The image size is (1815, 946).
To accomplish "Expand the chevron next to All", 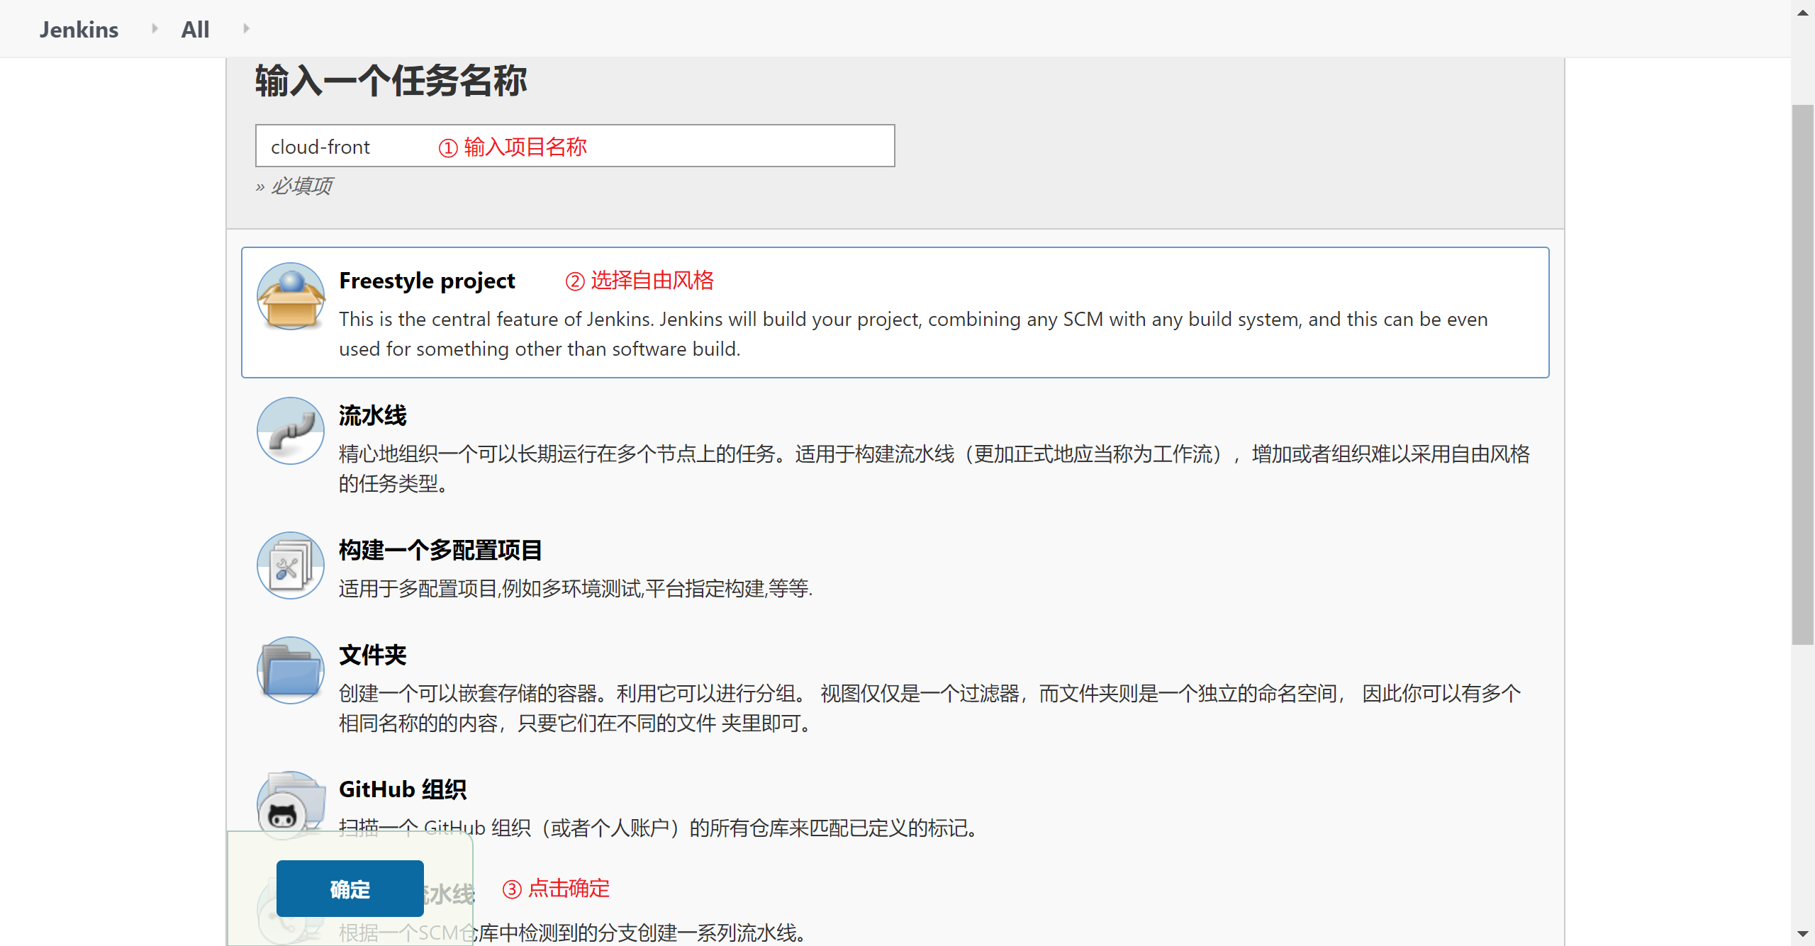I will [x=245, y=29].
